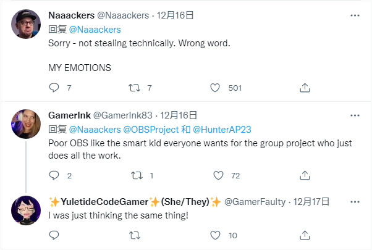Reply to Naaackers' "Sorry" tweet

coord(54,88)
